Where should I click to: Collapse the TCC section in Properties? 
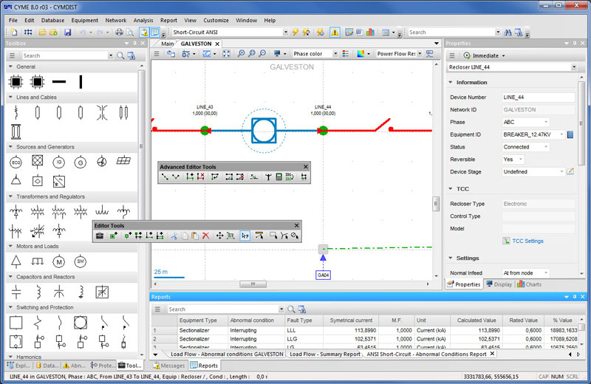coord(451,189)
